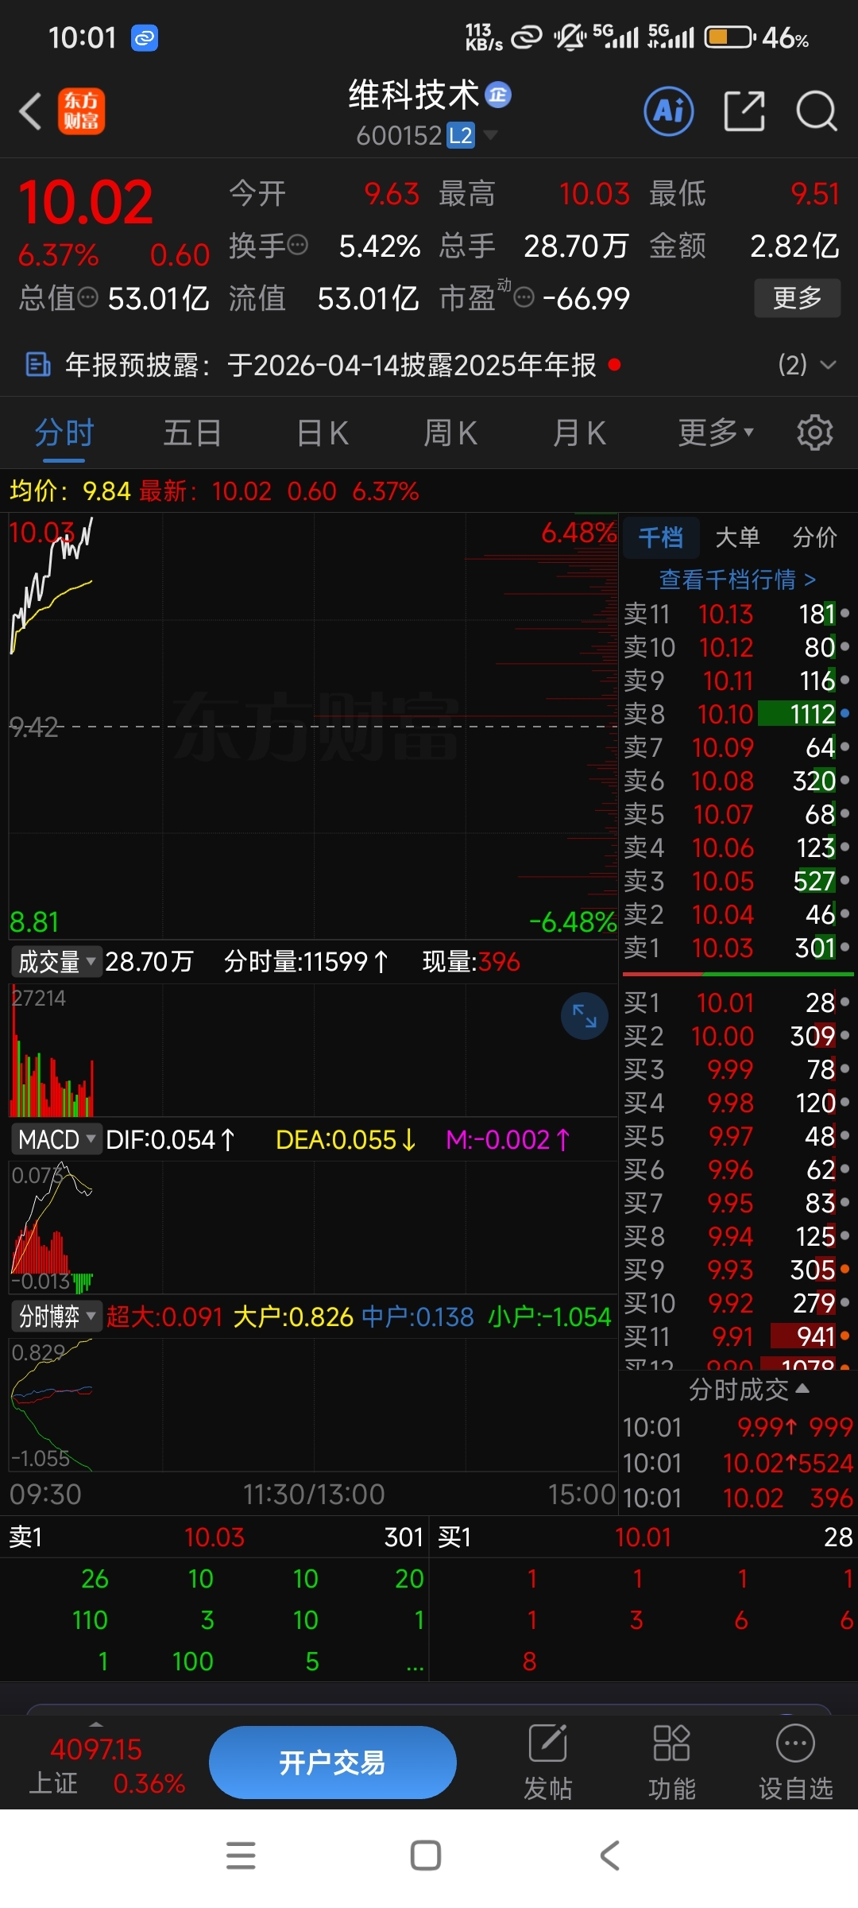This screenshot has width=858, height=1908.
Task: Open the Ai assistant icon
Action: (669, 111)
